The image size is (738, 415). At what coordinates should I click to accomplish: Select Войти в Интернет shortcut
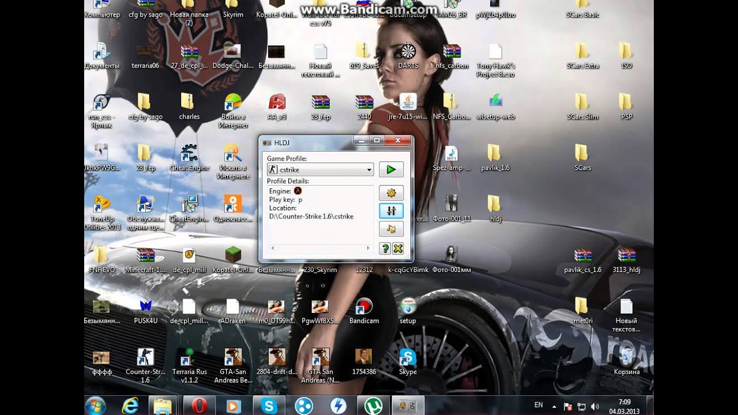pos(233,111)
